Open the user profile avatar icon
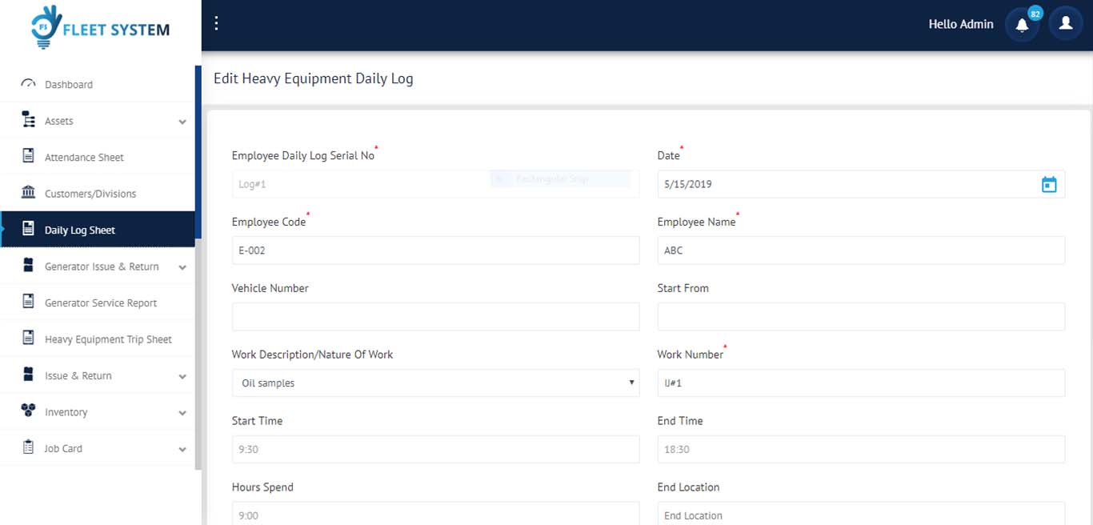The width and height of the screenshot is (1093, 525). [1065, 24]
